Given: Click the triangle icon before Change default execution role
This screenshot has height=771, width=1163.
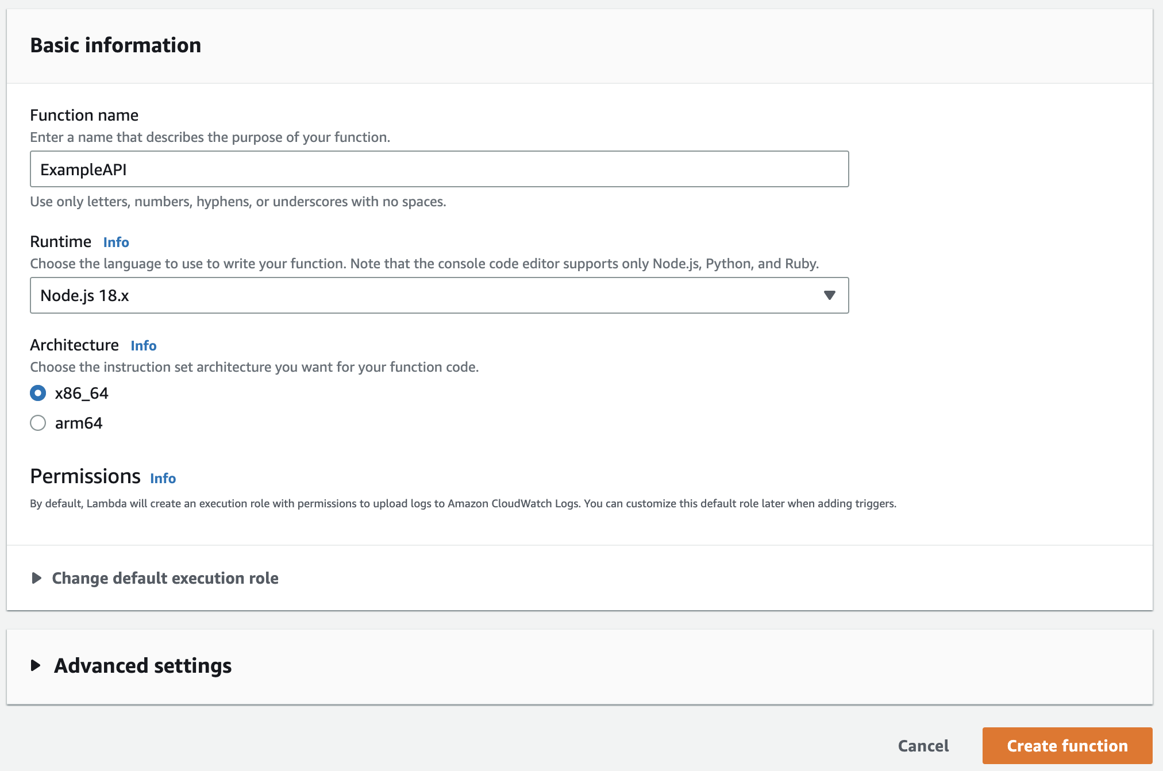Looking at the screenshot, I should tap(36, 578).
